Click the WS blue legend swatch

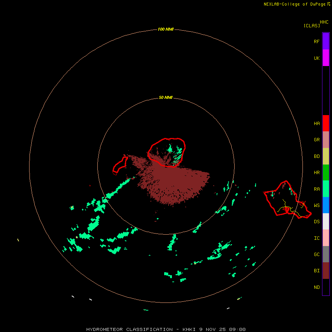pyautogui.click(x=326, y=205)
